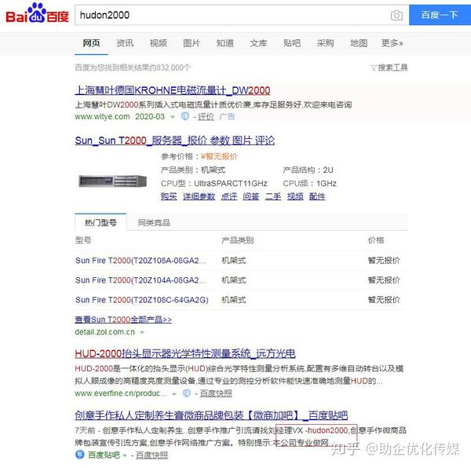Expand the 更多 menu

coord(392,43)
